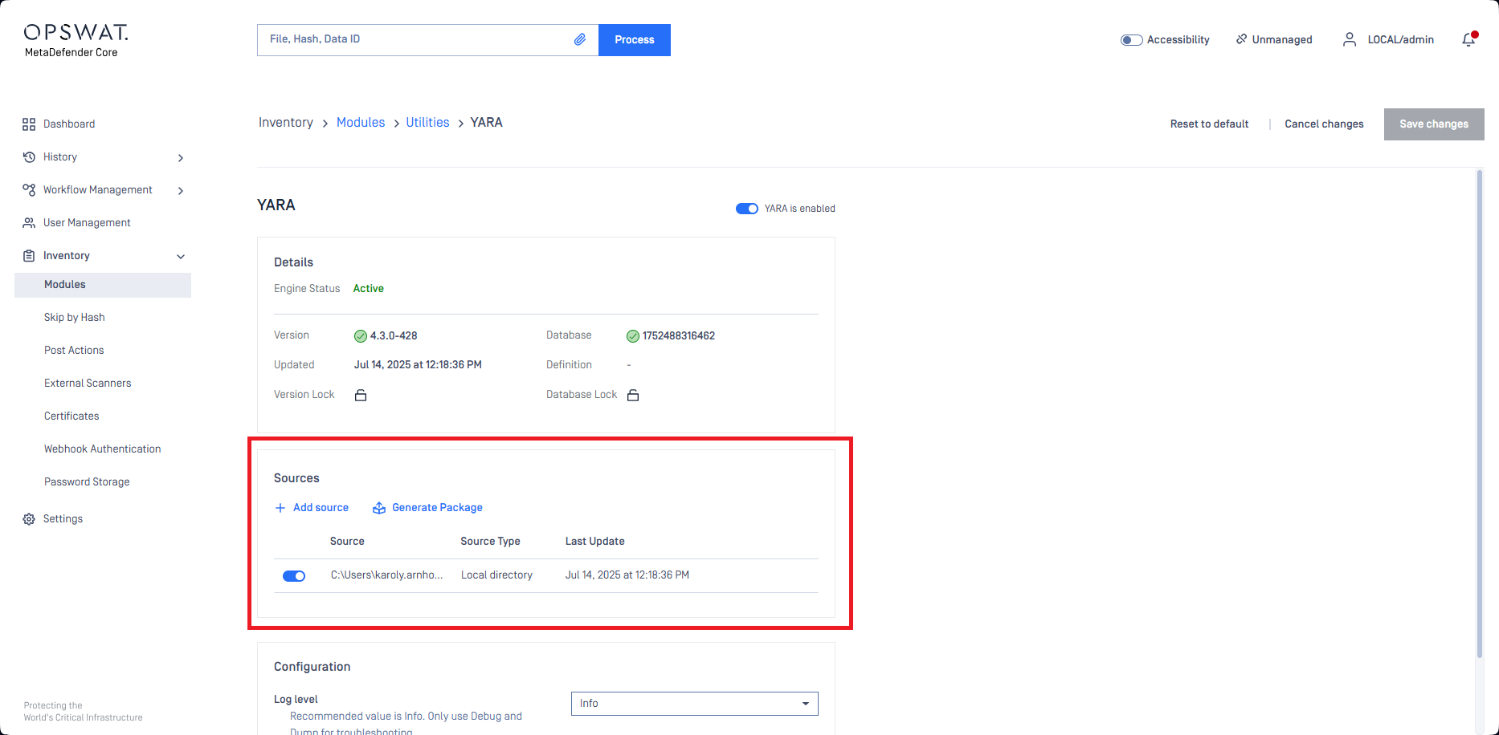The width and height of the screenshot is (1499, 735).
Task: Click the OPSWAT MetaDefender Core logo
Action: click(76, 40)
